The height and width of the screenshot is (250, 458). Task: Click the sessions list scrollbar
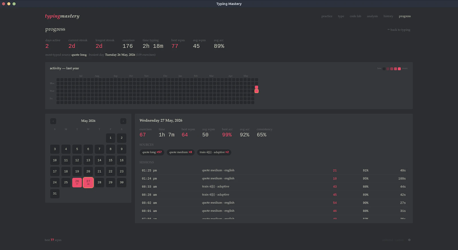click(407, 171)
